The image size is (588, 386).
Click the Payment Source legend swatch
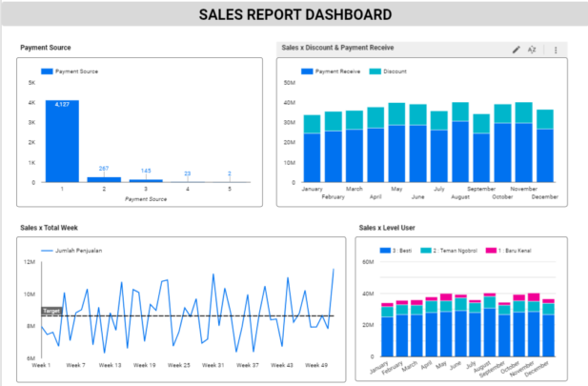[x=47, y=71]
